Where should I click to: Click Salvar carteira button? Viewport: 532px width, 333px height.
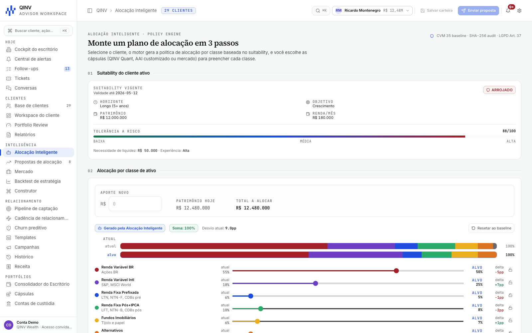pos(437,11)
